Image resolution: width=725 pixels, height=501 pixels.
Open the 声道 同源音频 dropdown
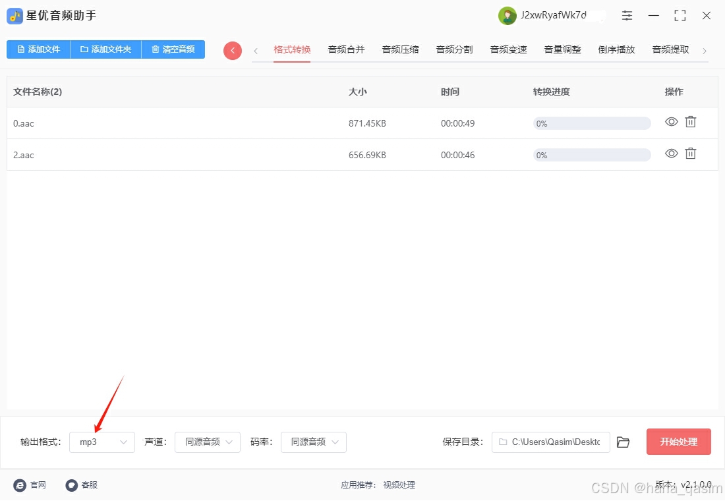click(x=208, y=442)
